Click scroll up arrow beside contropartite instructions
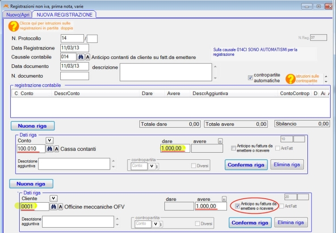The width and height of the screenshot is (336, 233). 326,76
